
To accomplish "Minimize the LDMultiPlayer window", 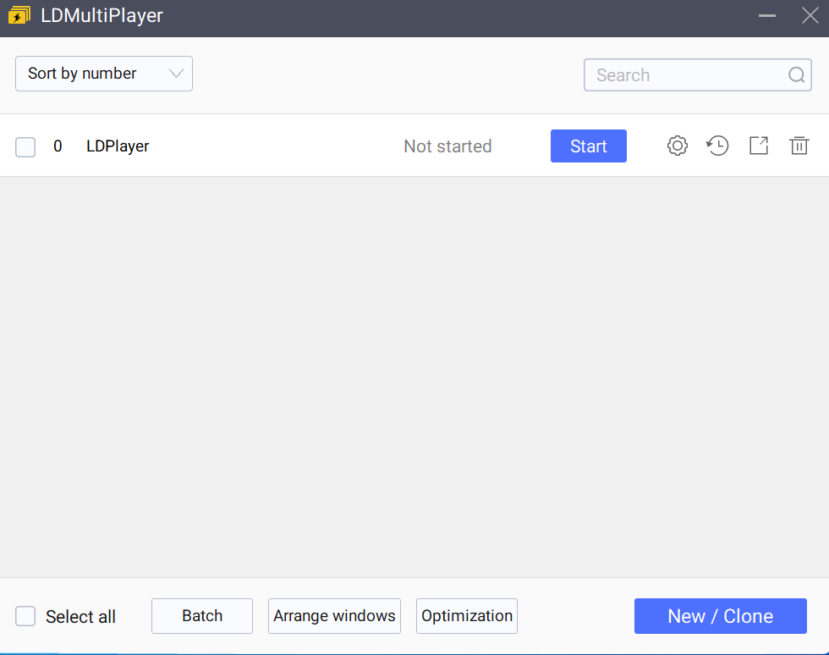I will tap(766, 14).
